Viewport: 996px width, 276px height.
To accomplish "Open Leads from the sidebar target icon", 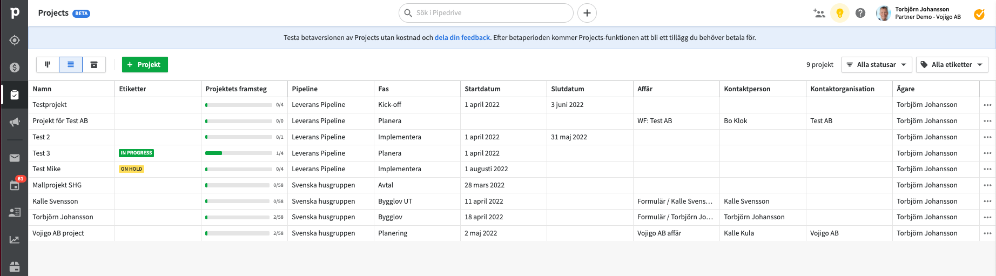I will [x=15, y=41].
